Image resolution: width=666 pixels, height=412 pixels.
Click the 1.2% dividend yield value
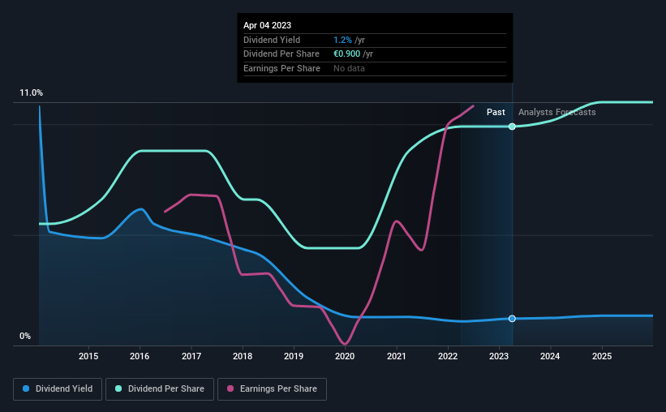click(342, 40)
